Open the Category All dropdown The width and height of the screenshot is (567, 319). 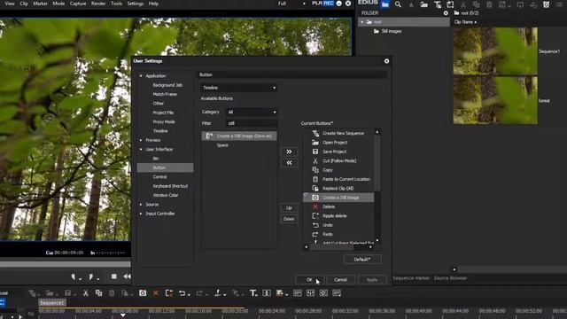[252, 113]
